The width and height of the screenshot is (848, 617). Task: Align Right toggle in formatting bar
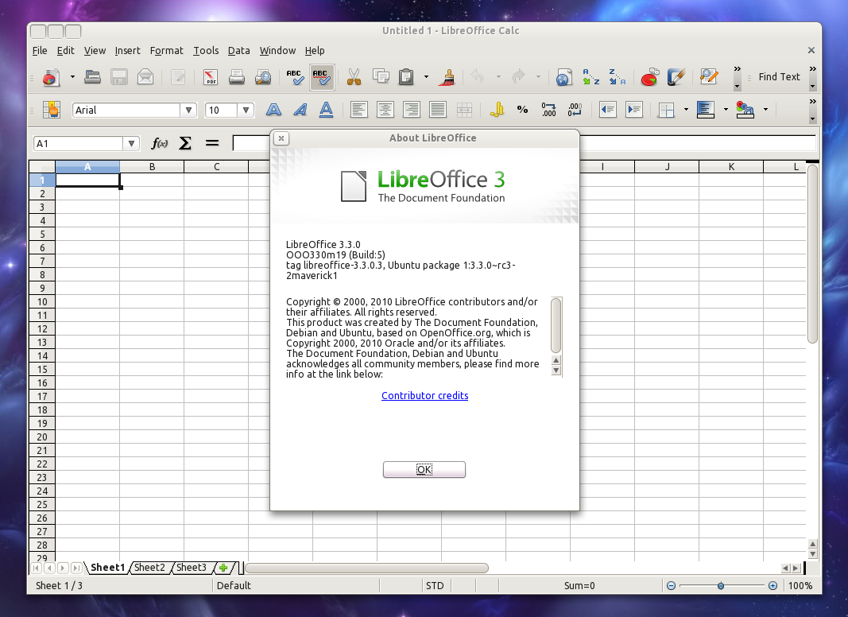[412, 110]
